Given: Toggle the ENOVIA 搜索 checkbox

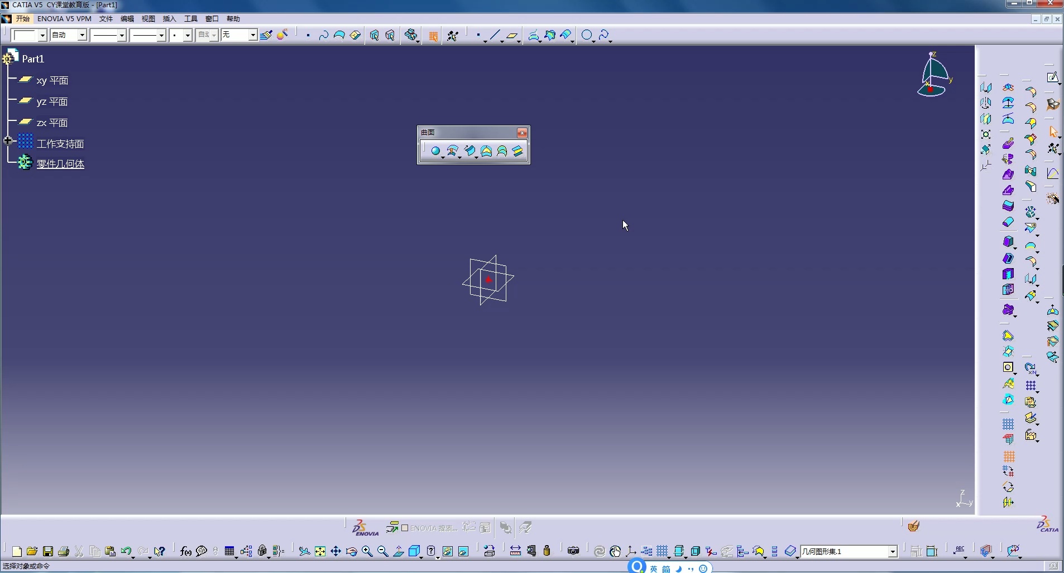Looking at the screenshot, I should tap(405, 528).
